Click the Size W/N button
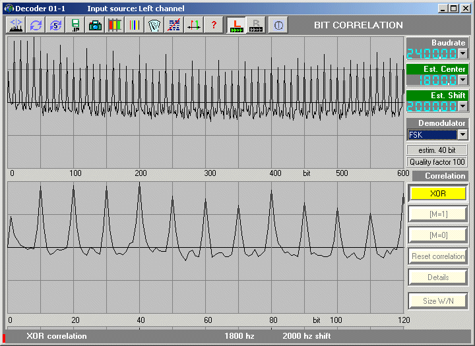Viewport: 475px width, 346px height. [x=438, y=301]
